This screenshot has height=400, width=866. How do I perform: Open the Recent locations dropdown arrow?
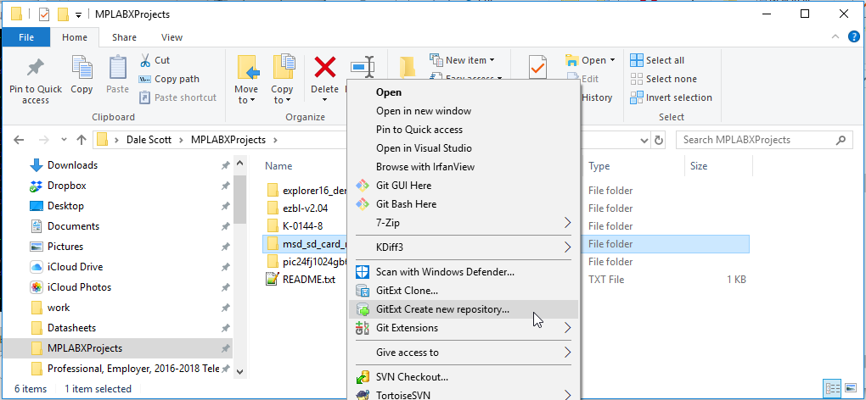[64, 140]
